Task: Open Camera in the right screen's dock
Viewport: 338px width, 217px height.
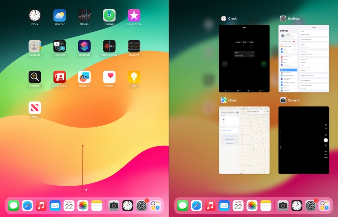Action: 283,206
